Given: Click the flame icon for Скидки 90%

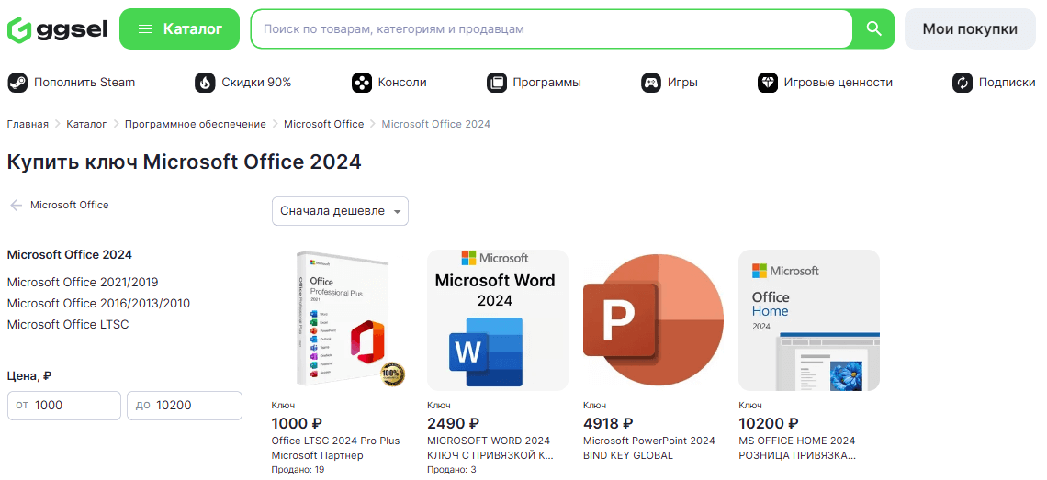Looking at the screenshot, I should pos(205,83).
